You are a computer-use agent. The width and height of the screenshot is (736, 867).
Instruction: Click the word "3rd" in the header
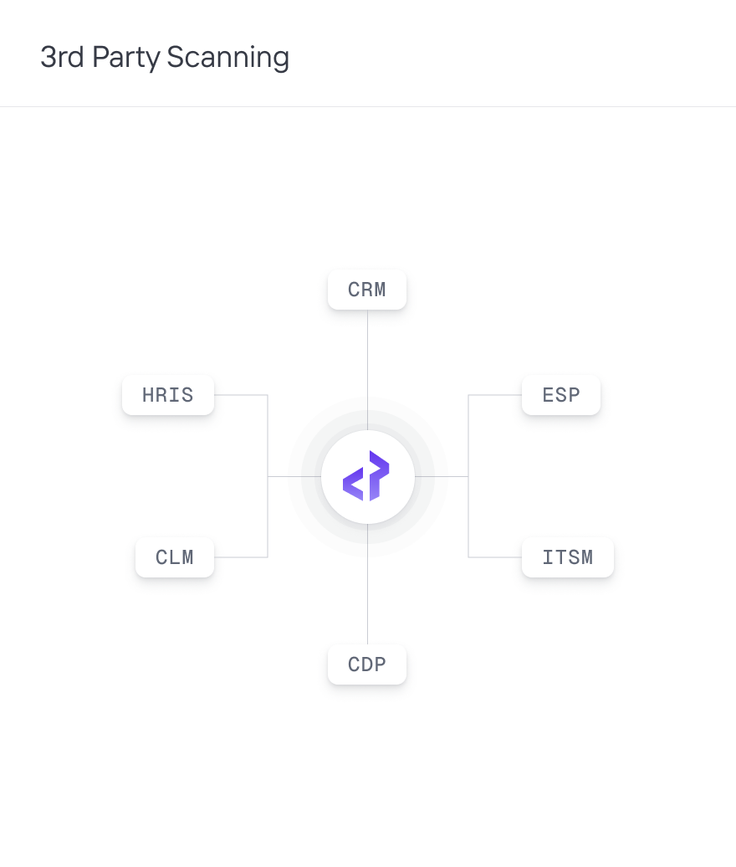(x=62, y=58)
